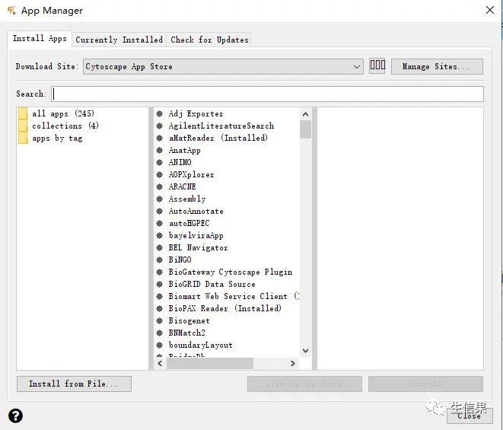Close the App Manager window
Viewport: 503px width, 430px height.
pyautogui.click(x=490, y=10)
